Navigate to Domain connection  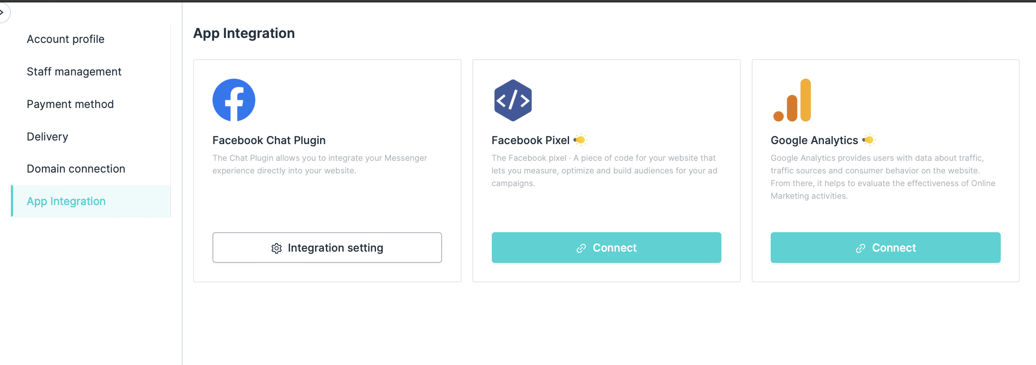(76, 169)
